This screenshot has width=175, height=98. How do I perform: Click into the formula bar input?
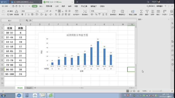coord(85,20)
